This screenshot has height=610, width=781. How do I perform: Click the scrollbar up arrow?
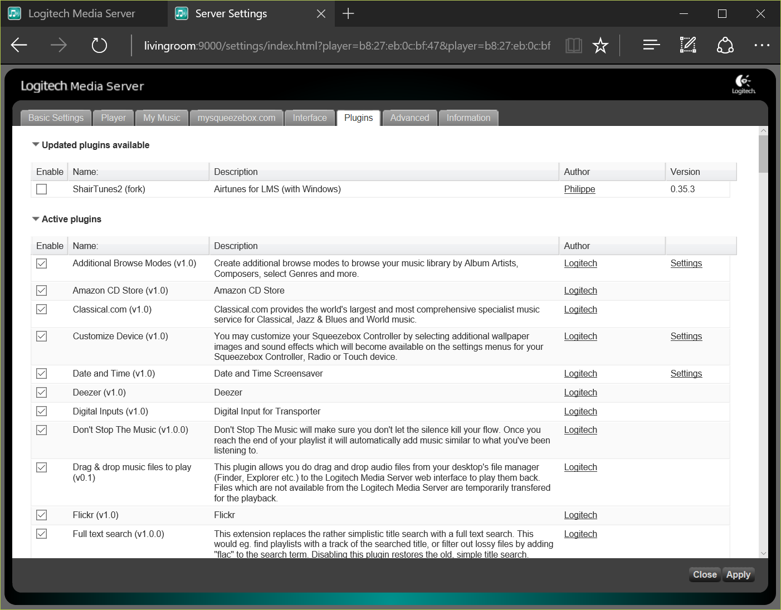tap(763, 130)
